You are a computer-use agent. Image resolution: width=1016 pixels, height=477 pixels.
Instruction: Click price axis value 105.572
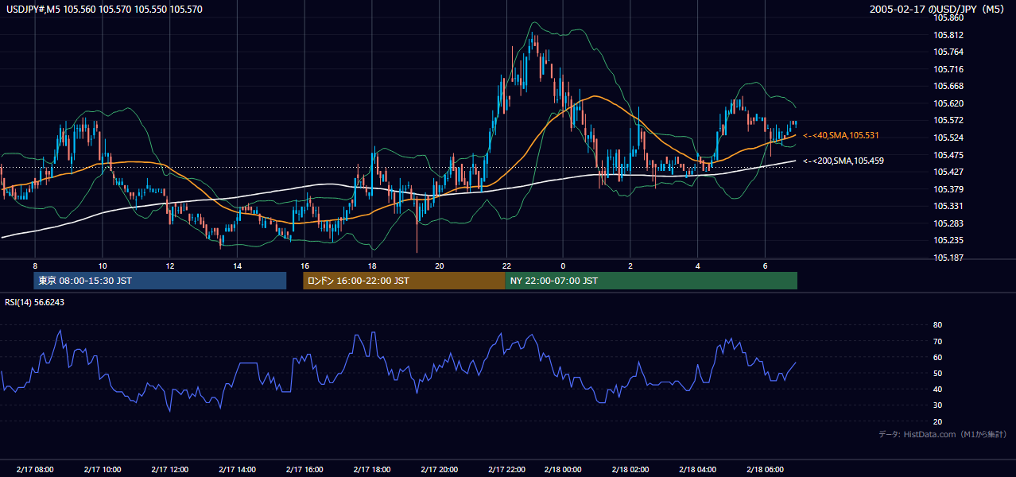[948, 120]
